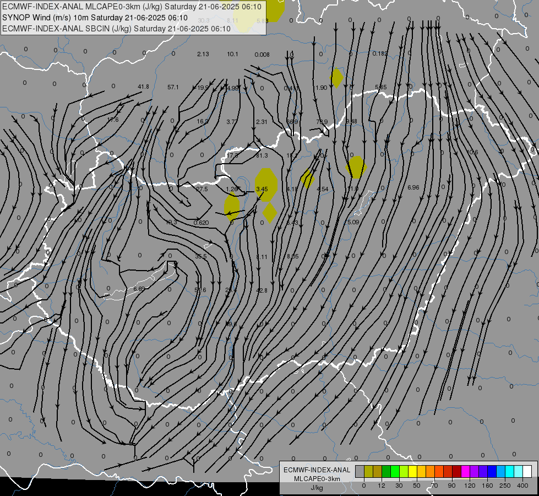The width and height of the screenshot is (539, 496).
Task: Click the map value 8.05
Action: (292, 256)
